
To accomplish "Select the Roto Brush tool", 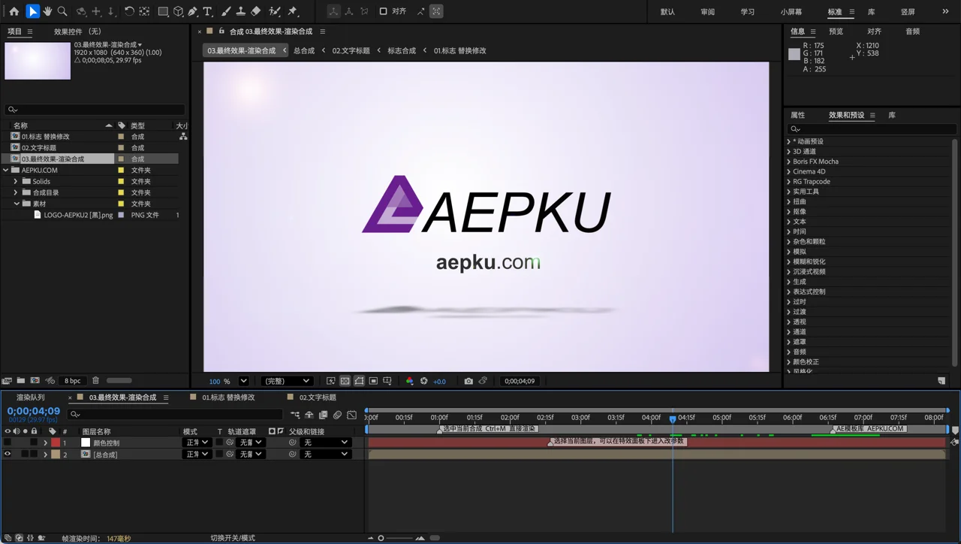I will coord(275,11).
